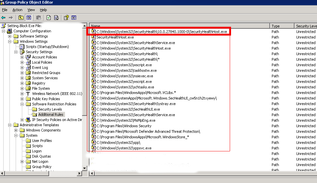
Task: Select the Security Levels tree folder
Action: (x=50, y=109)
